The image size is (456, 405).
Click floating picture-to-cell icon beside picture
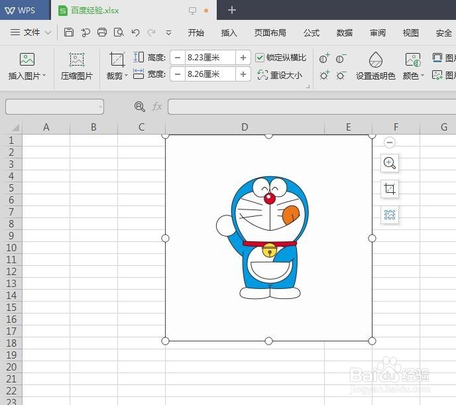click(x=390, y=215)
